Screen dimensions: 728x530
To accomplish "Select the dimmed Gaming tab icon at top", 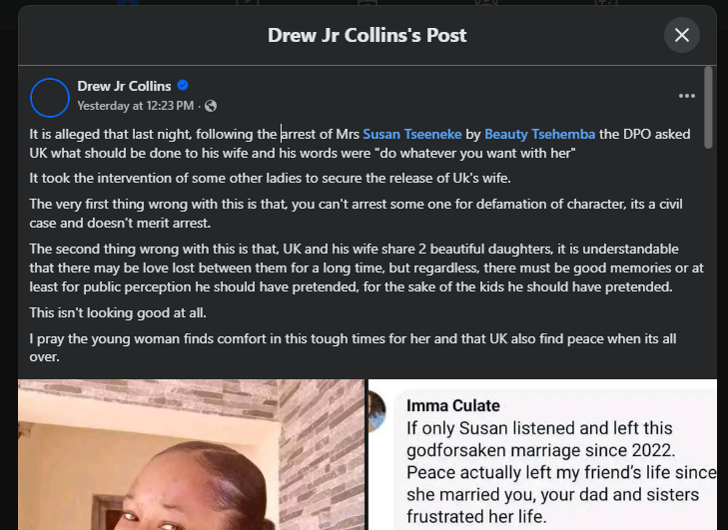I will pyautogui.click(x=606, y=3).
